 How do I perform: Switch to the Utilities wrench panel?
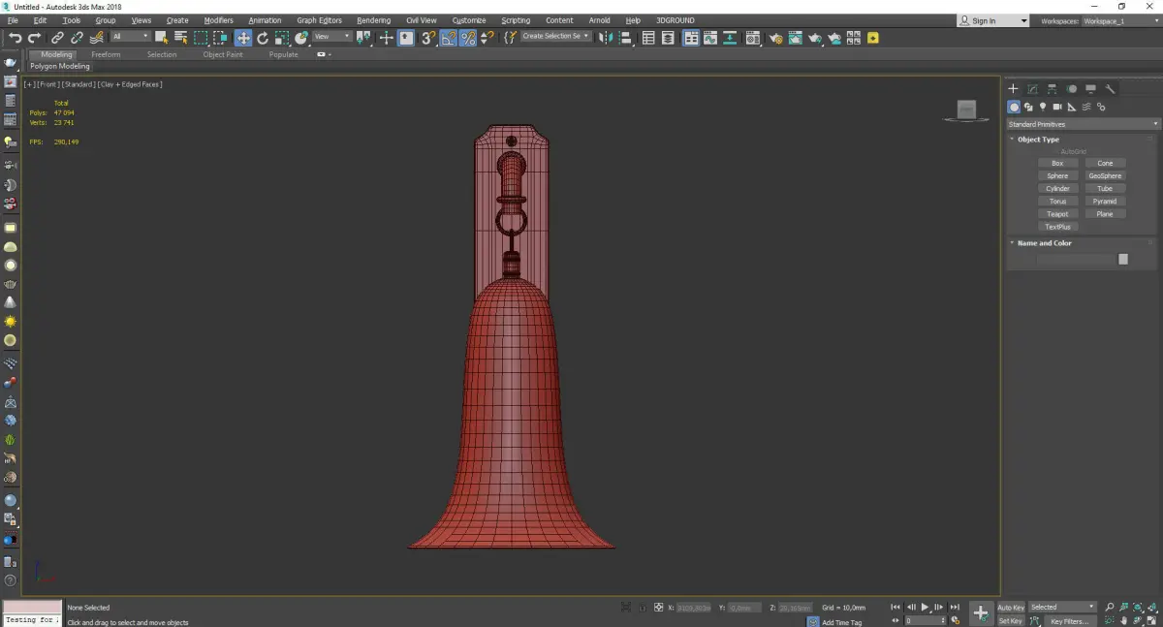tap(1110, 88)
